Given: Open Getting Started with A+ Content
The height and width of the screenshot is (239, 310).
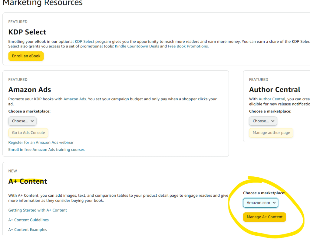Looking at the screenshot, I should tap(38, 210).
